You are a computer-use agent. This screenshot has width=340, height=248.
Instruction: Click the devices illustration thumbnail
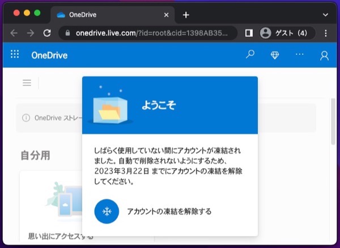tap(65, 202)
